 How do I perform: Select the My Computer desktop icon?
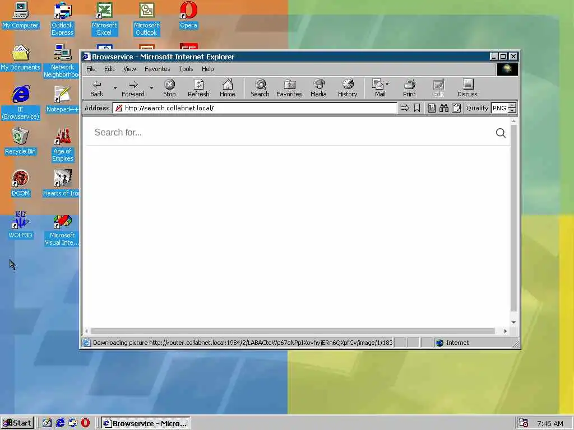[21, 15]
